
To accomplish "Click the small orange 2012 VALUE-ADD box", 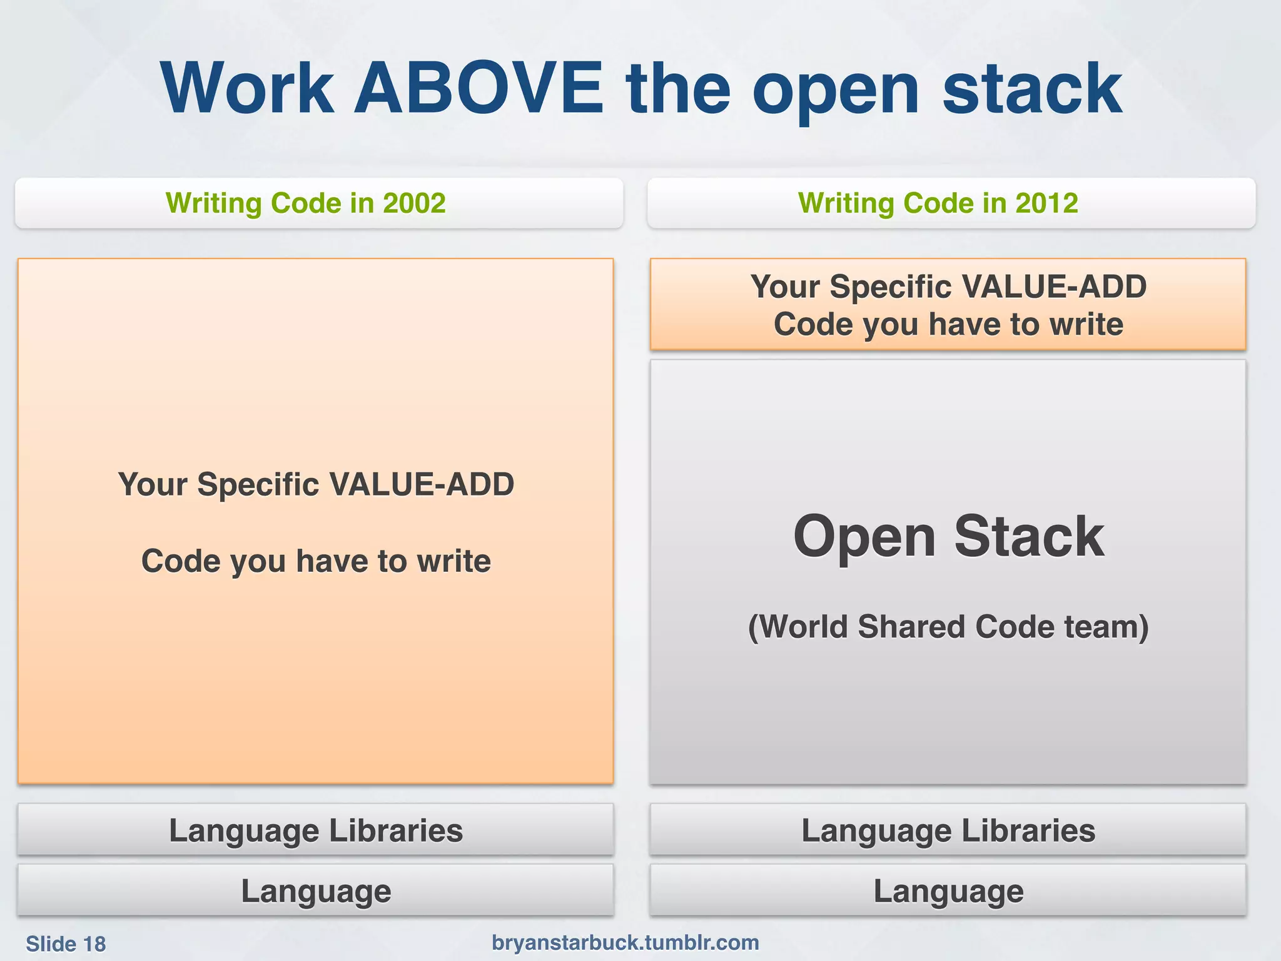I will 948,304.
